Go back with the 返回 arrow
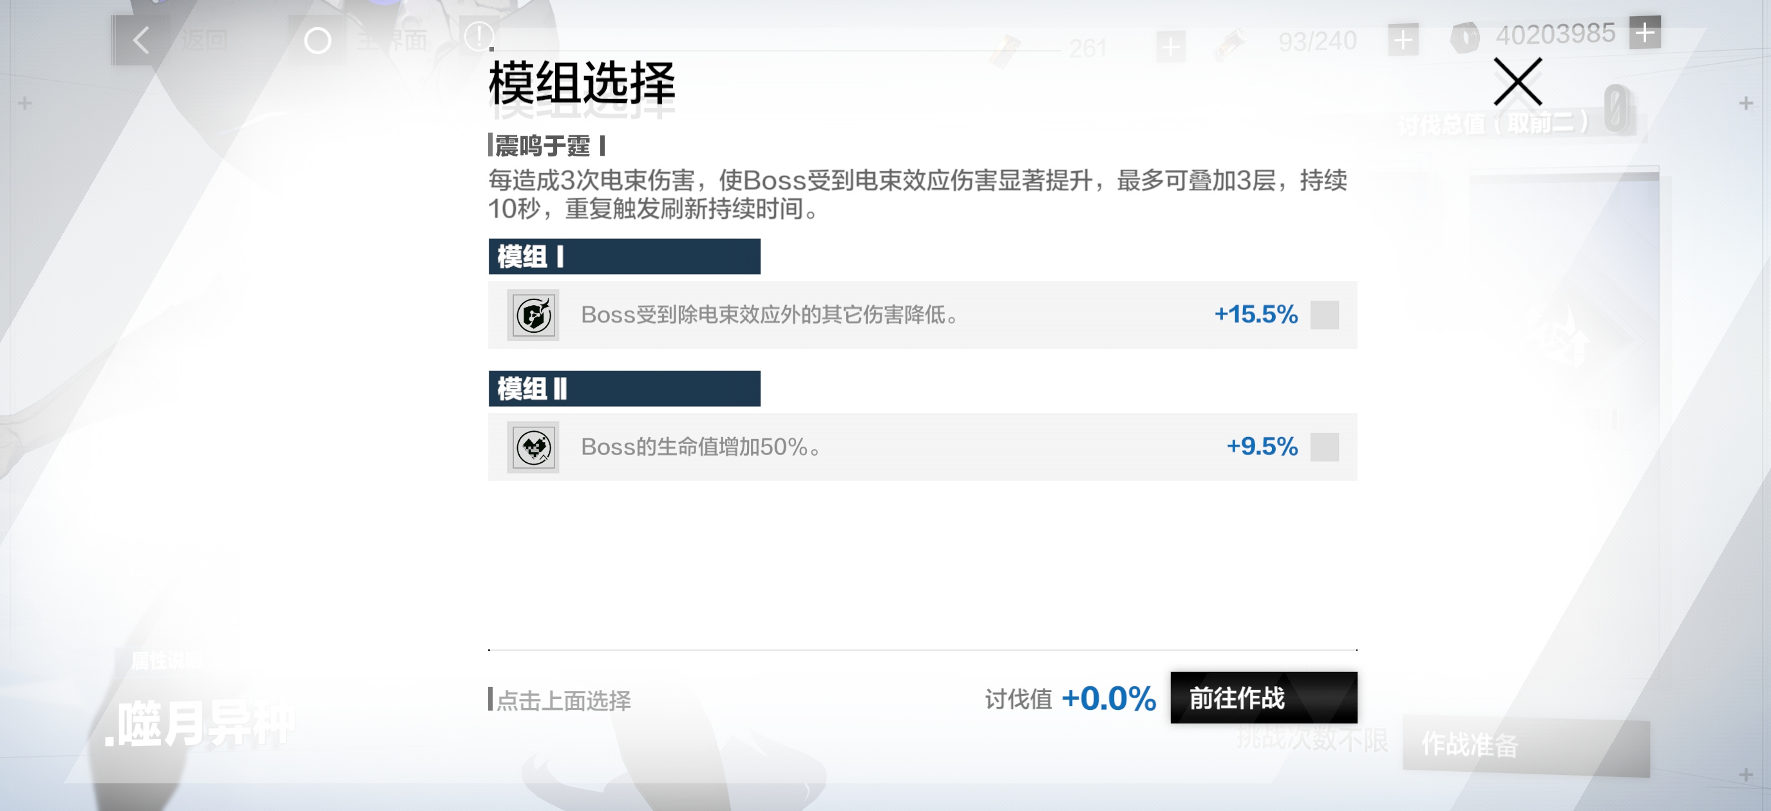This screenshot has width=1771, height=811. tap(141, 41)
